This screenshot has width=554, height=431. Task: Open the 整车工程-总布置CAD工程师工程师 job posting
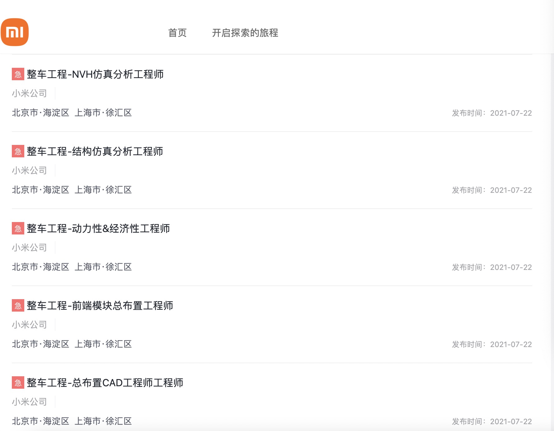pyautogui.click(x=105, y=383)
